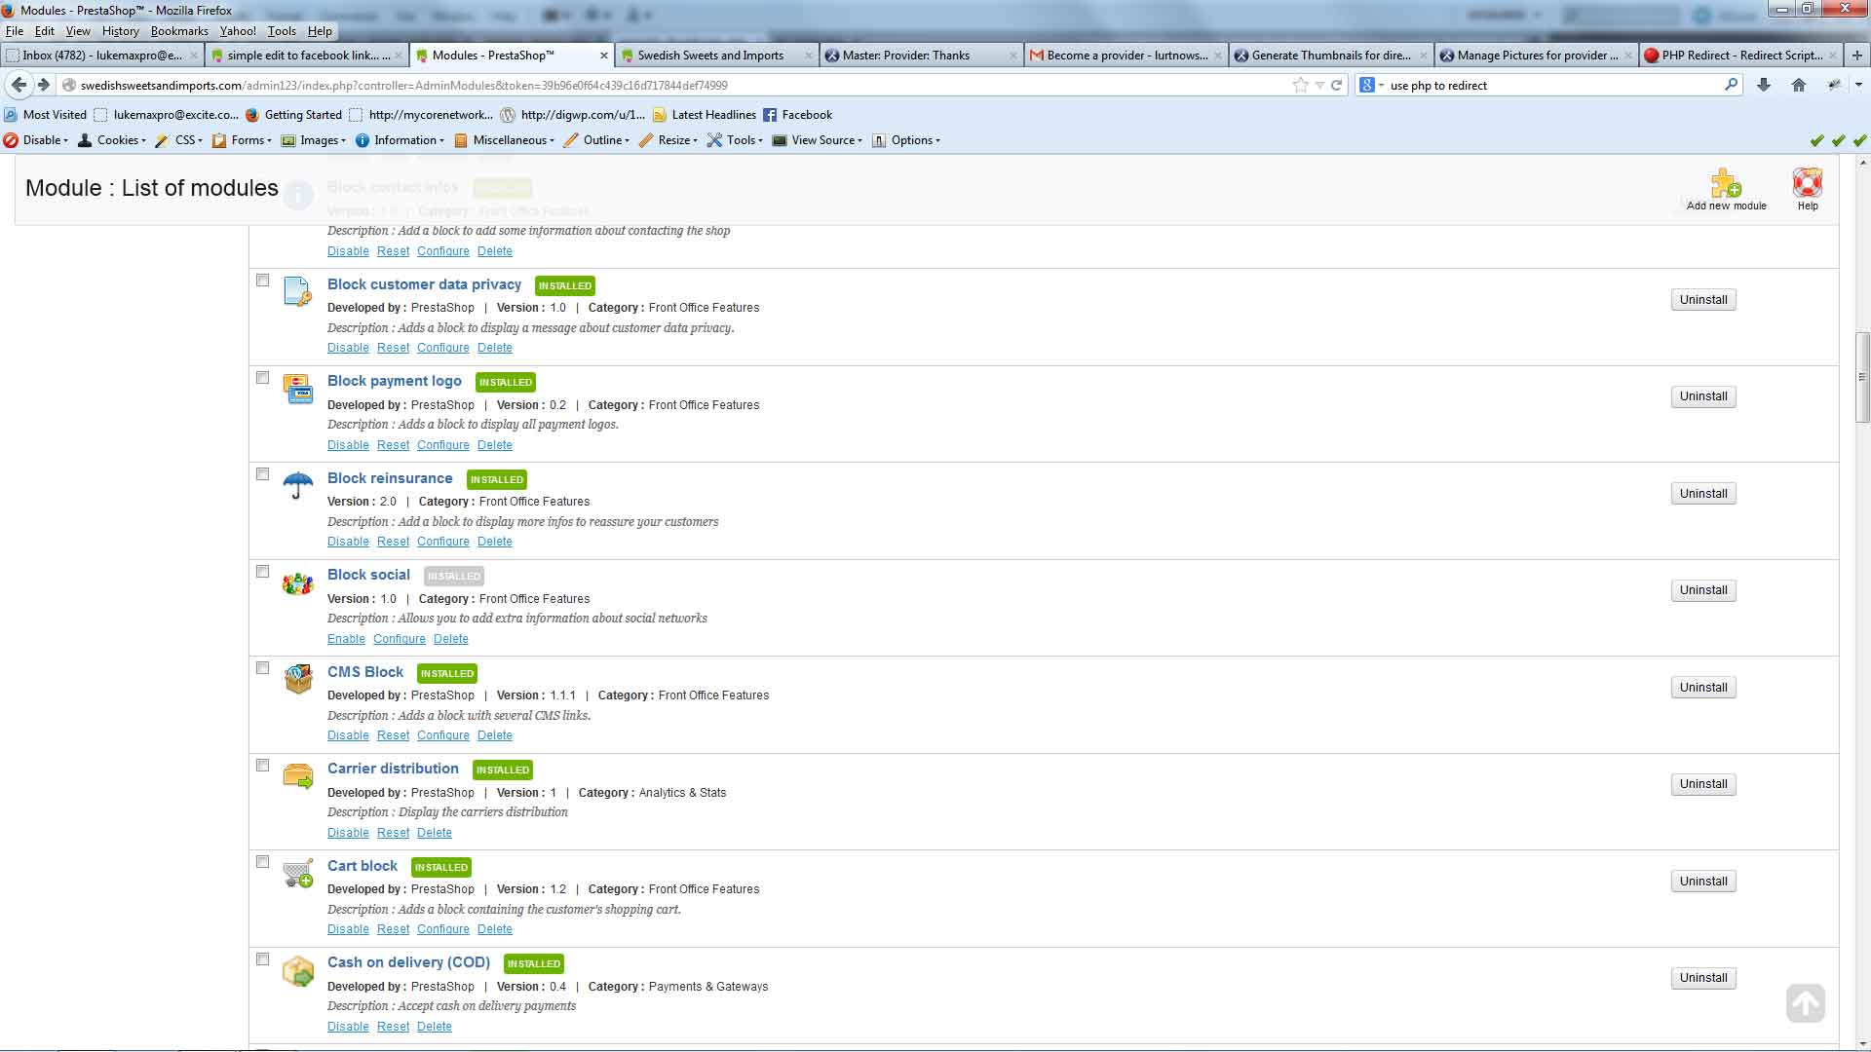The image size is (1871, 1052).
Task: Tick the Carrier distribution checkbox
Action: click(262, 766)
